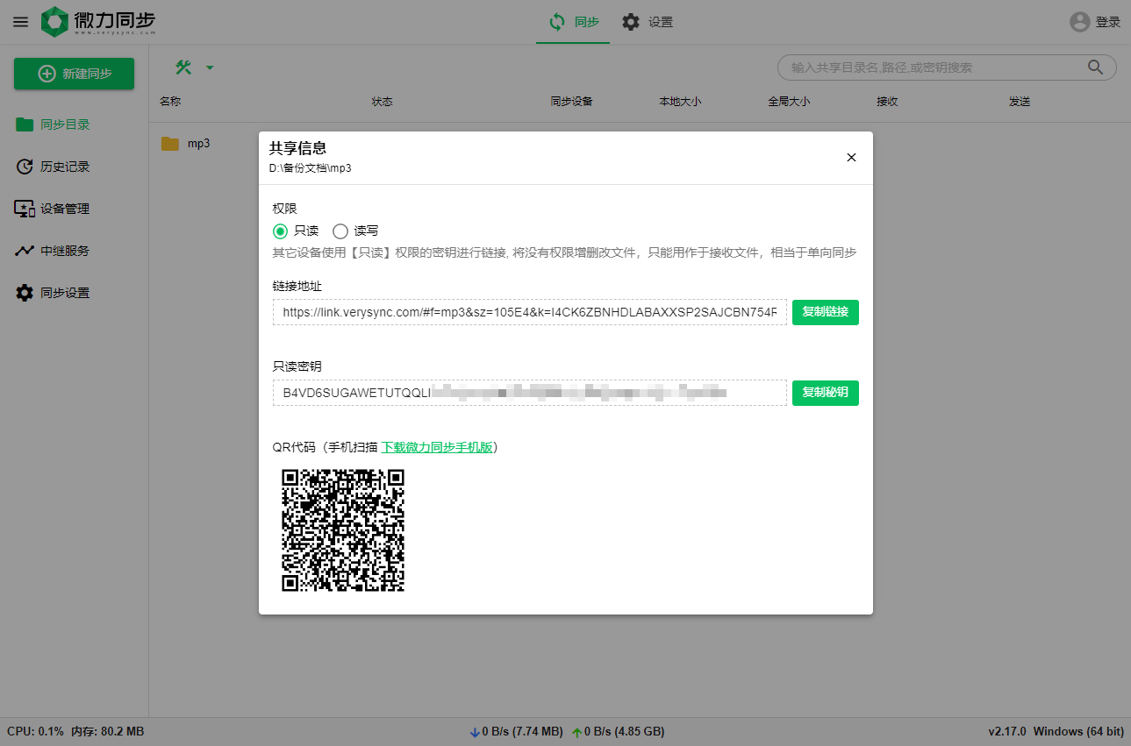The image size is (1131, 746).
Task: Click the CPU usage status text
Action: click(35, 731)
